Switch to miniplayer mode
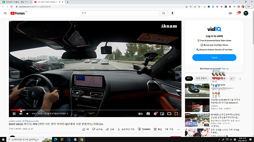Image resolution: width=254 pixels, height=142 pixels. (162, 114)
